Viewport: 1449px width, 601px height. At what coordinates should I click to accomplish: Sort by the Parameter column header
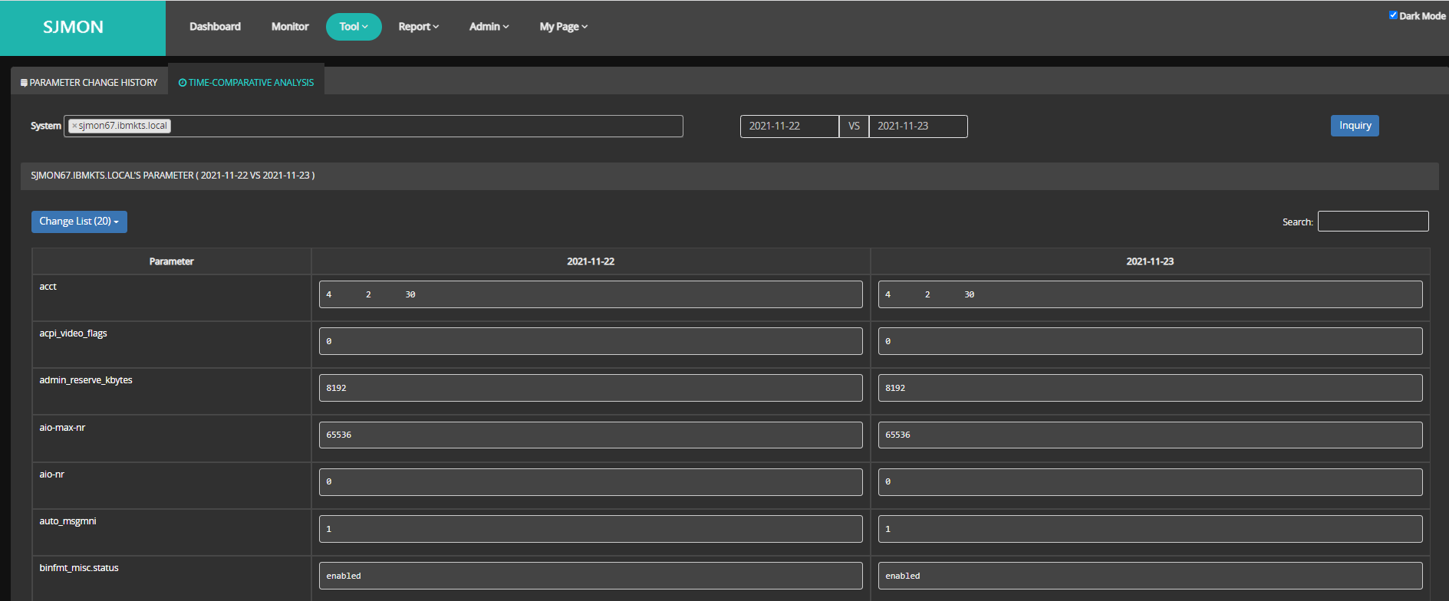171,261
